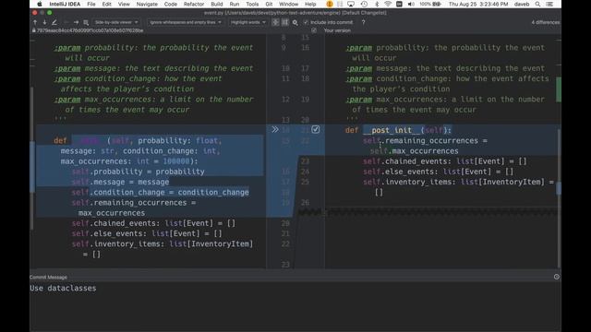Open the Refactor menu

[x=194, y=4]
